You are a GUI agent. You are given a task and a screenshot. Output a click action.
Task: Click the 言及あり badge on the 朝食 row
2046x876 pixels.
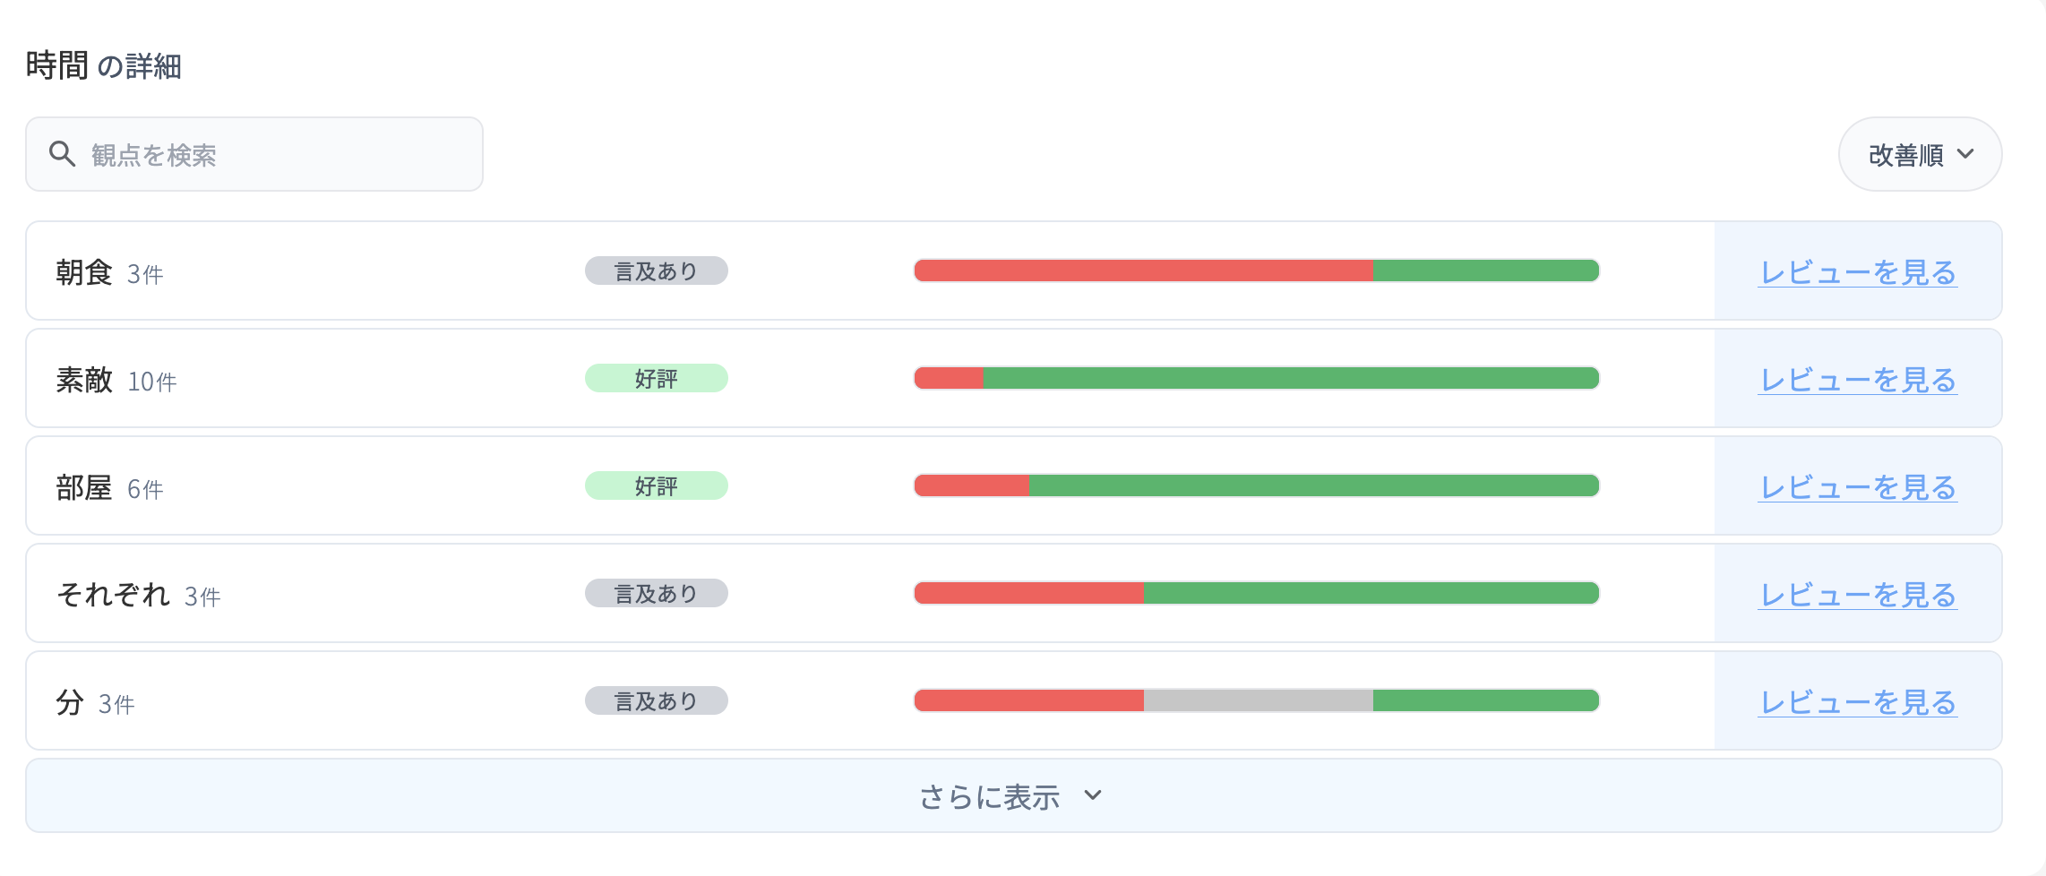pyautogui.click(x=657, y=271)
